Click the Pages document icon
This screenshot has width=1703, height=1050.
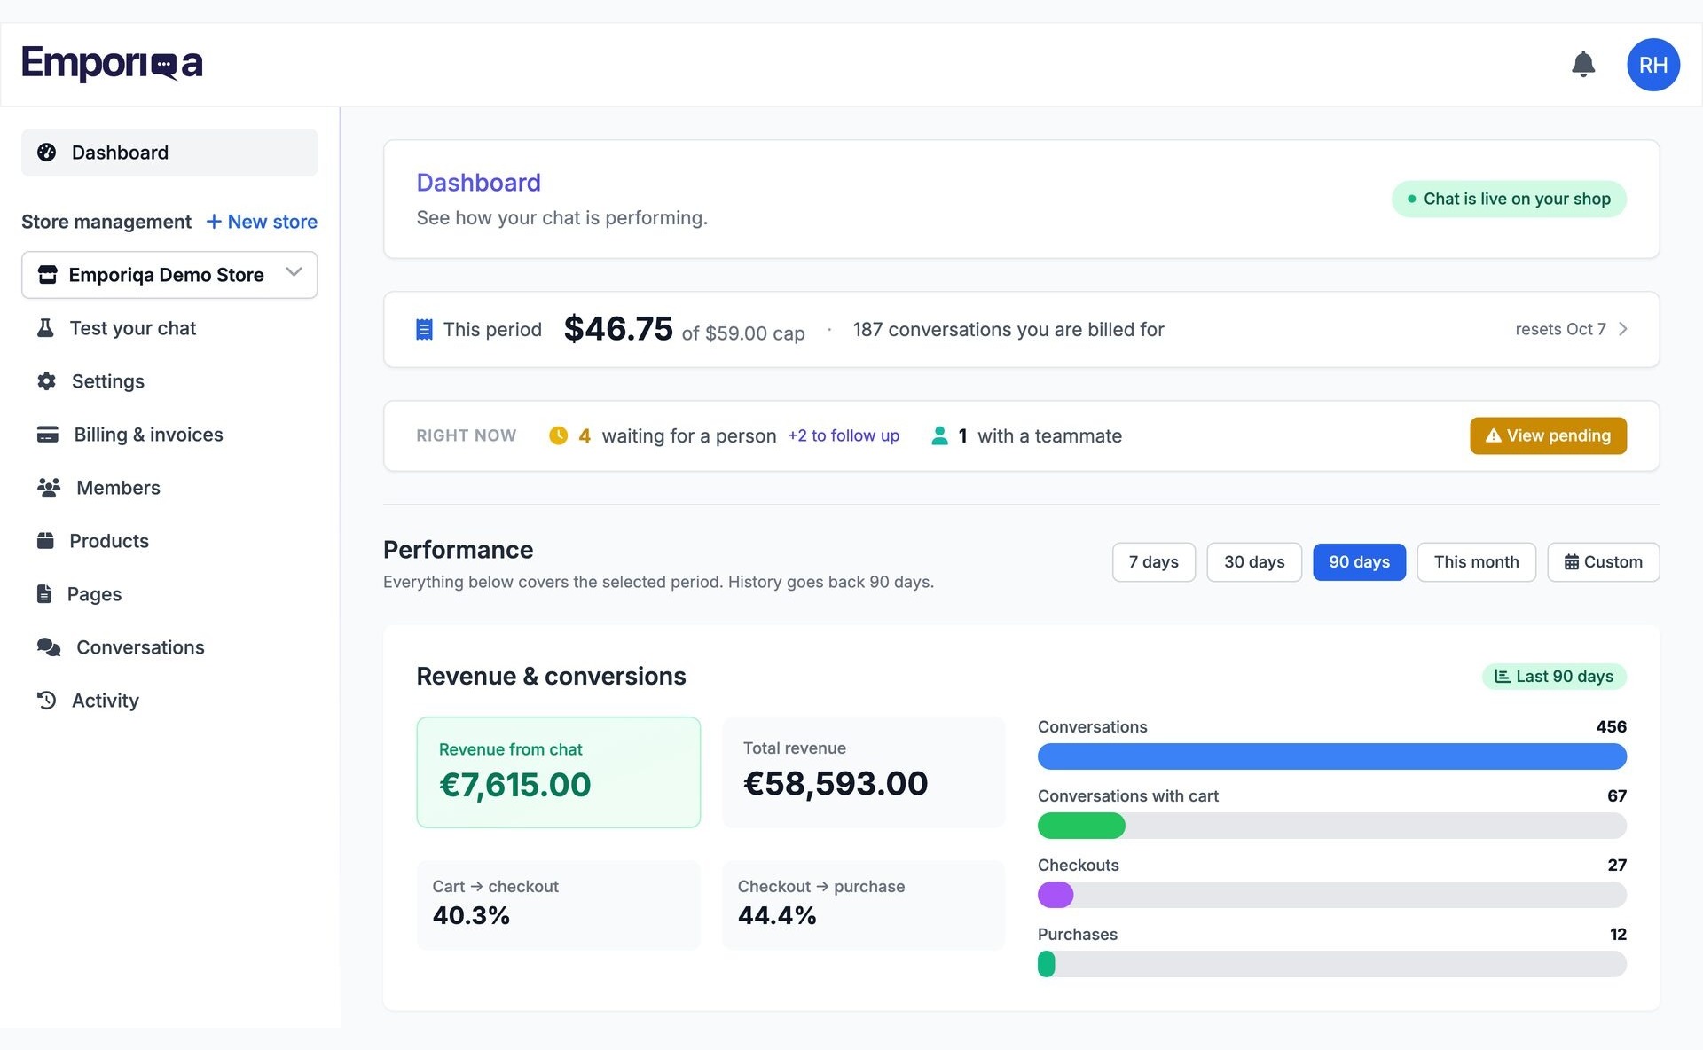click(x=44, y=594)
